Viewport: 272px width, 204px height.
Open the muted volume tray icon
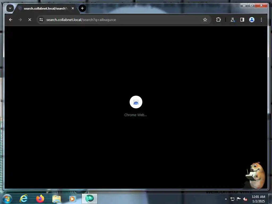[x=245, y=199]
